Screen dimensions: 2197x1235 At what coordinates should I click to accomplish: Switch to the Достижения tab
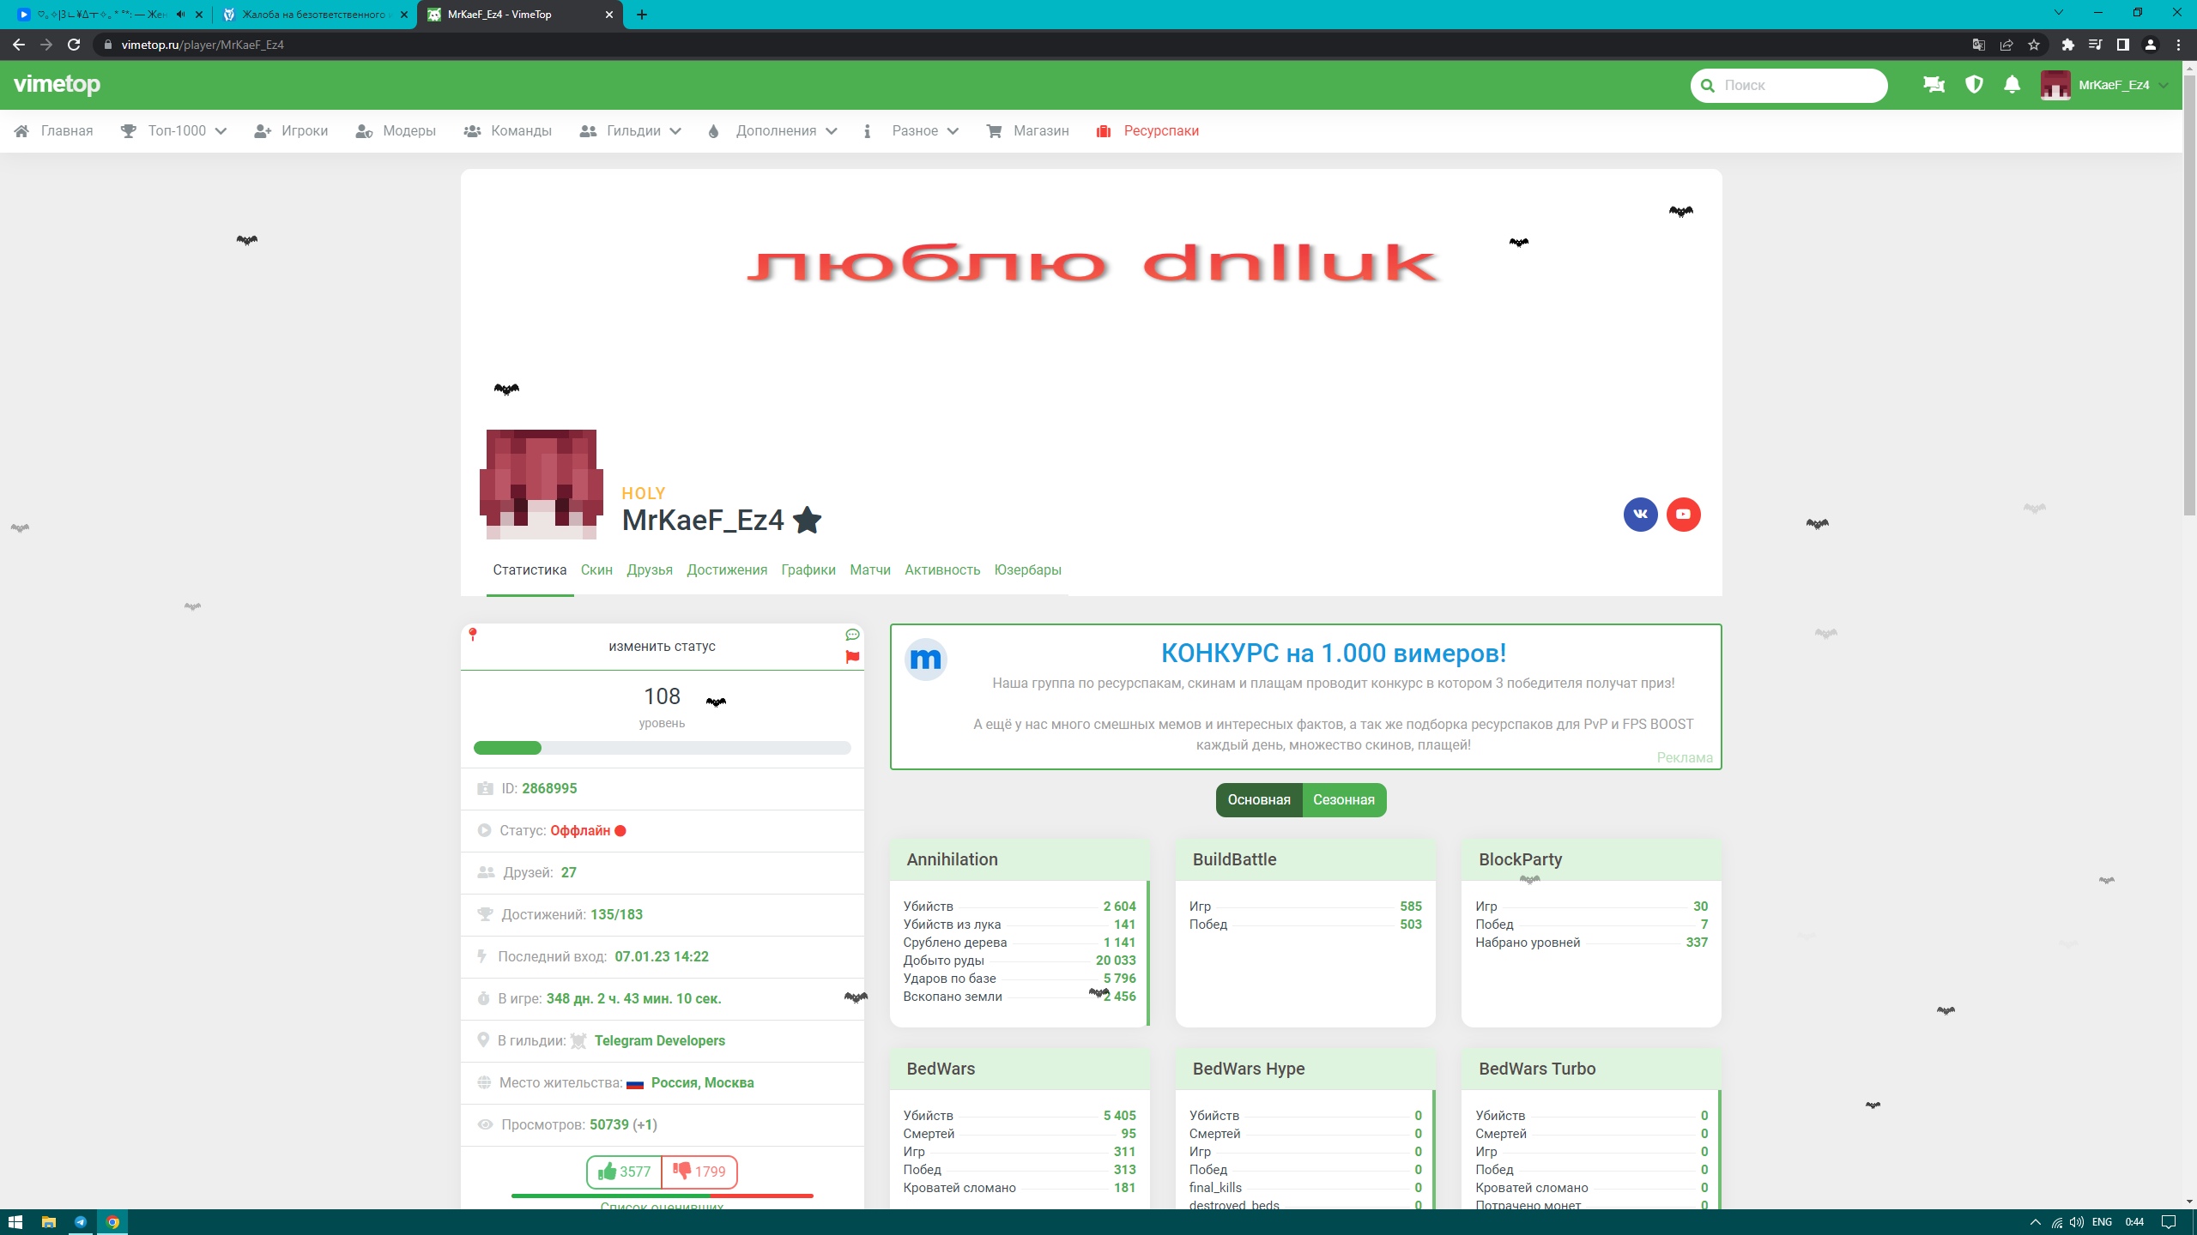tap(726, 570)
